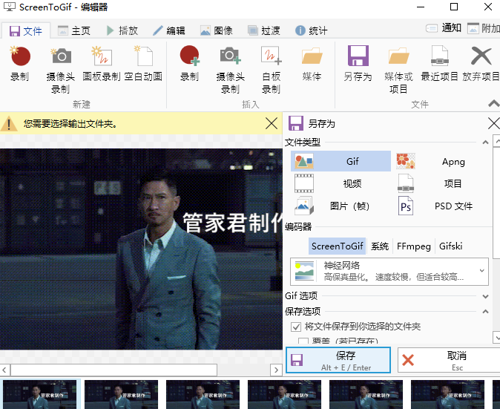This screenshot has height=409, width=500.
Task: Toggle the 覆盖 overwrite checkbox
Action: click(303, 341)
